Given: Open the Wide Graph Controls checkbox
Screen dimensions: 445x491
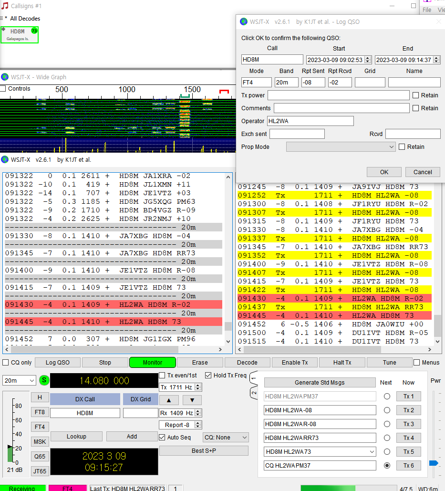Looking at the screenshot, I should pos(3,89).
